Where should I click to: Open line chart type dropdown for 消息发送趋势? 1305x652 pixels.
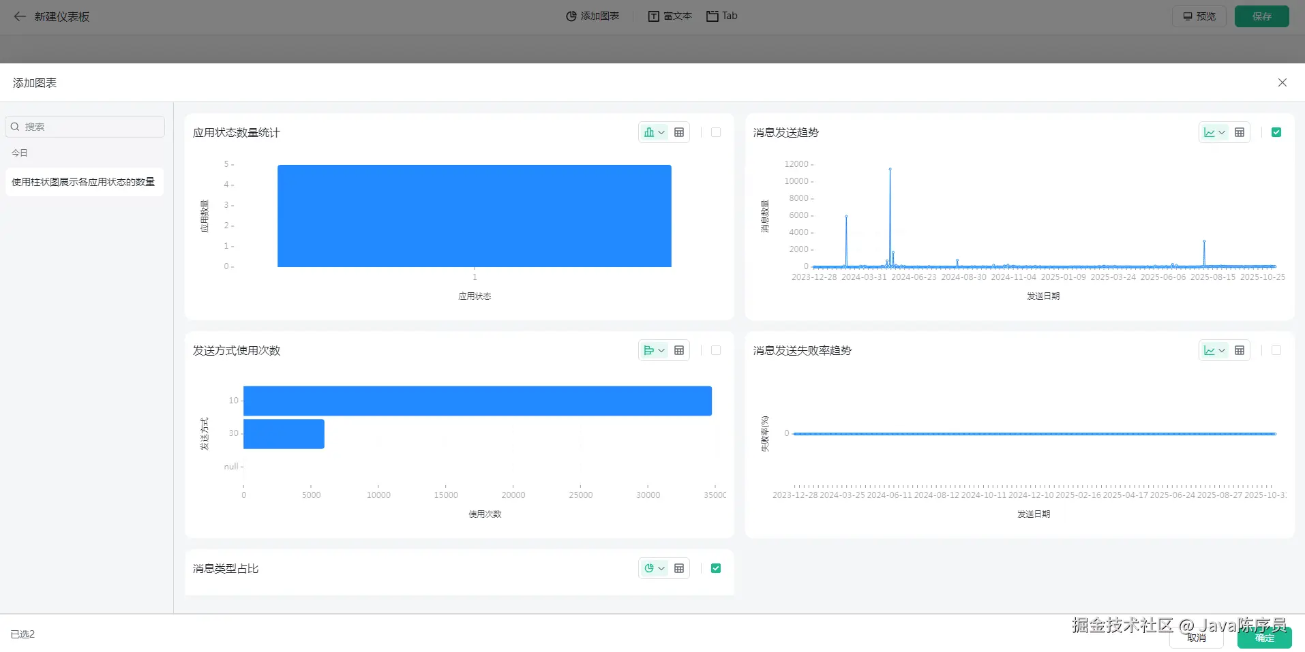[1214, 132]
